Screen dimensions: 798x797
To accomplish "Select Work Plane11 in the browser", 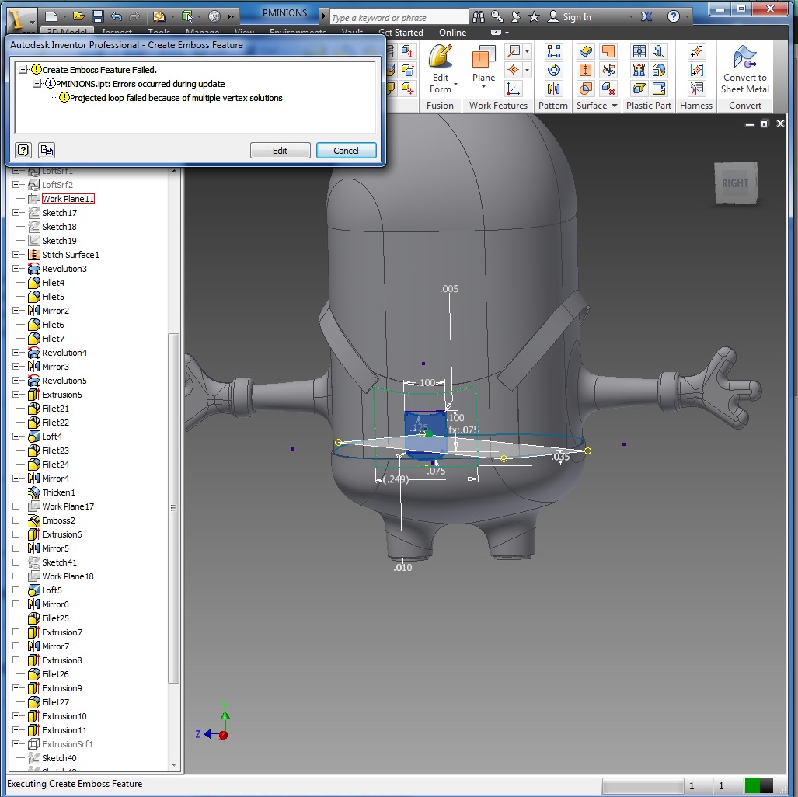I will point(68,199).
